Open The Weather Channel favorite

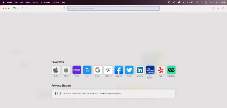click(150, 70)
